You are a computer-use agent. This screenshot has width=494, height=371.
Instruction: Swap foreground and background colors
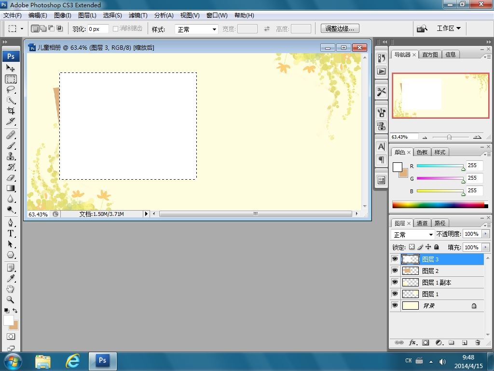(x=15, y=311)
